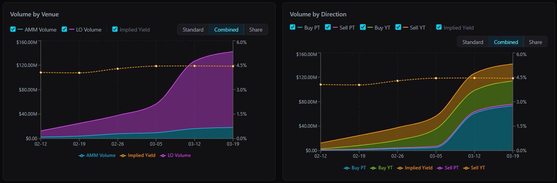Click 1.5% yield axis label in direction chart
Viewport: 557px width, 183px height.
click(521, 126)
